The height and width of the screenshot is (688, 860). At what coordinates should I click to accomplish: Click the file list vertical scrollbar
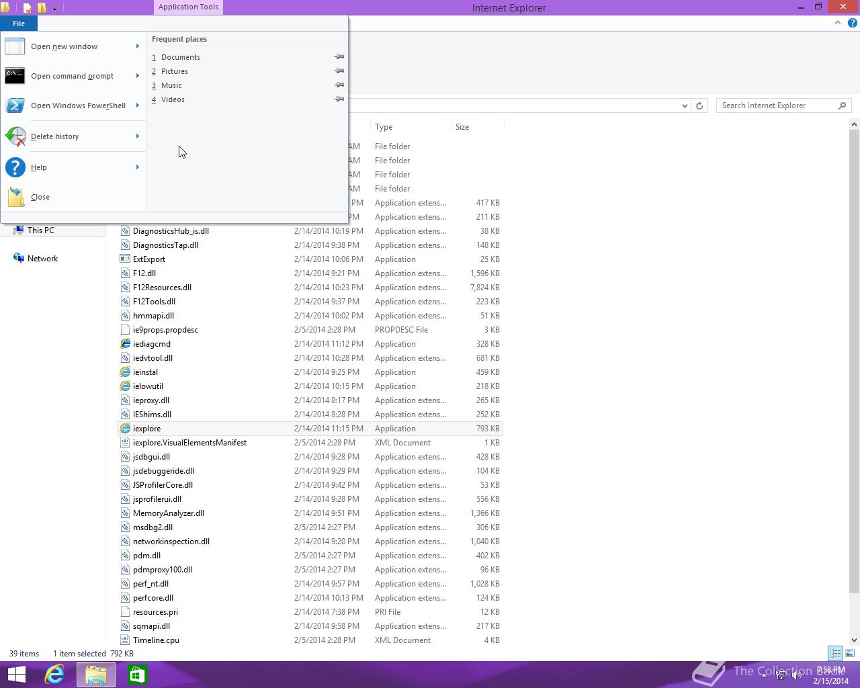pyautogui.click(x=855, y=361)
